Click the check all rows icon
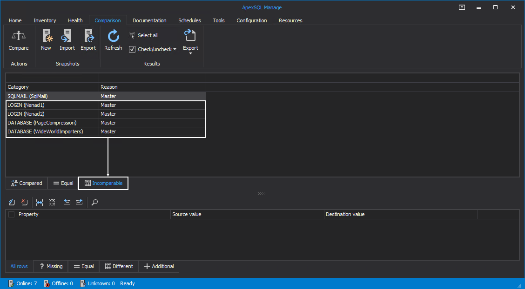This screenshot has width=525, height=289. (x=12, y=202)
